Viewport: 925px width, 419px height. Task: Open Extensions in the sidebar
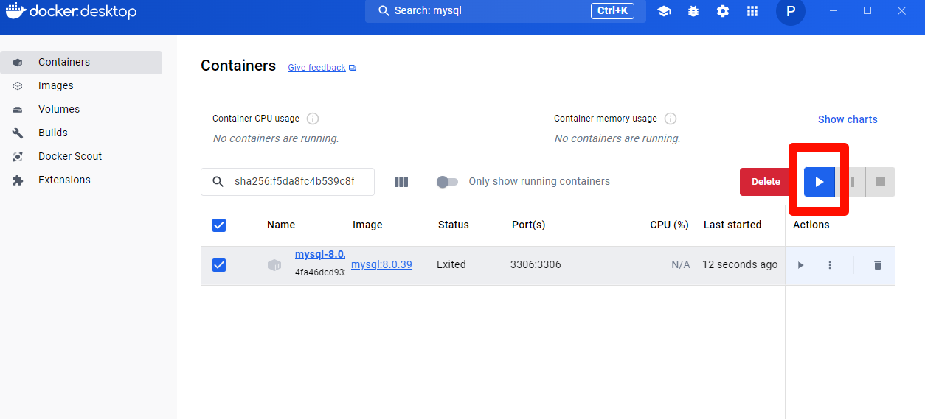pyautogui.click(x=81, y=180)
